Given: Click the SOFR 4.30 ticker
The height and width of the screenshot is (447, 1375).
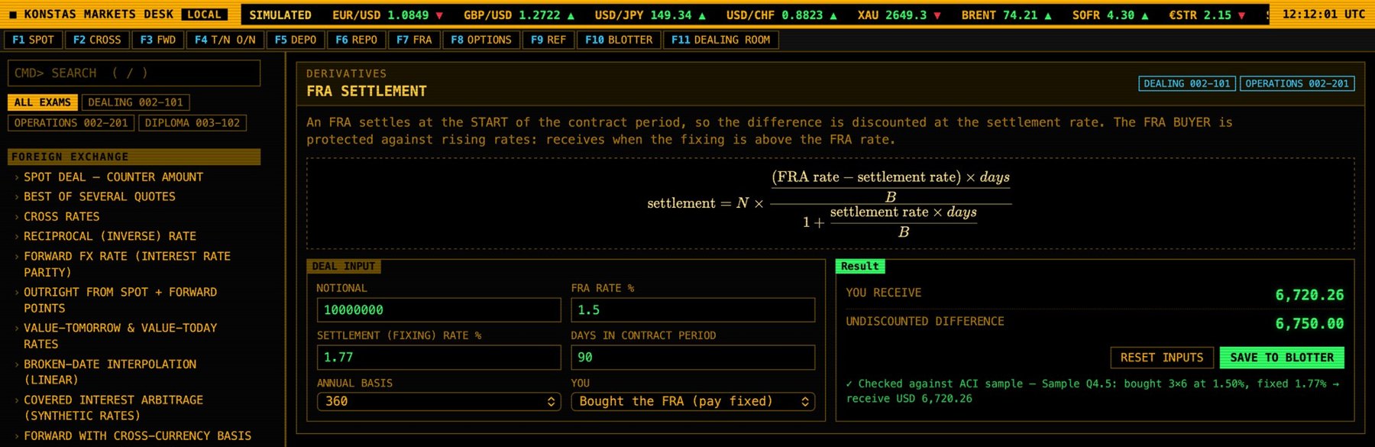Looking at the screenshot, I should point(1111,15).
